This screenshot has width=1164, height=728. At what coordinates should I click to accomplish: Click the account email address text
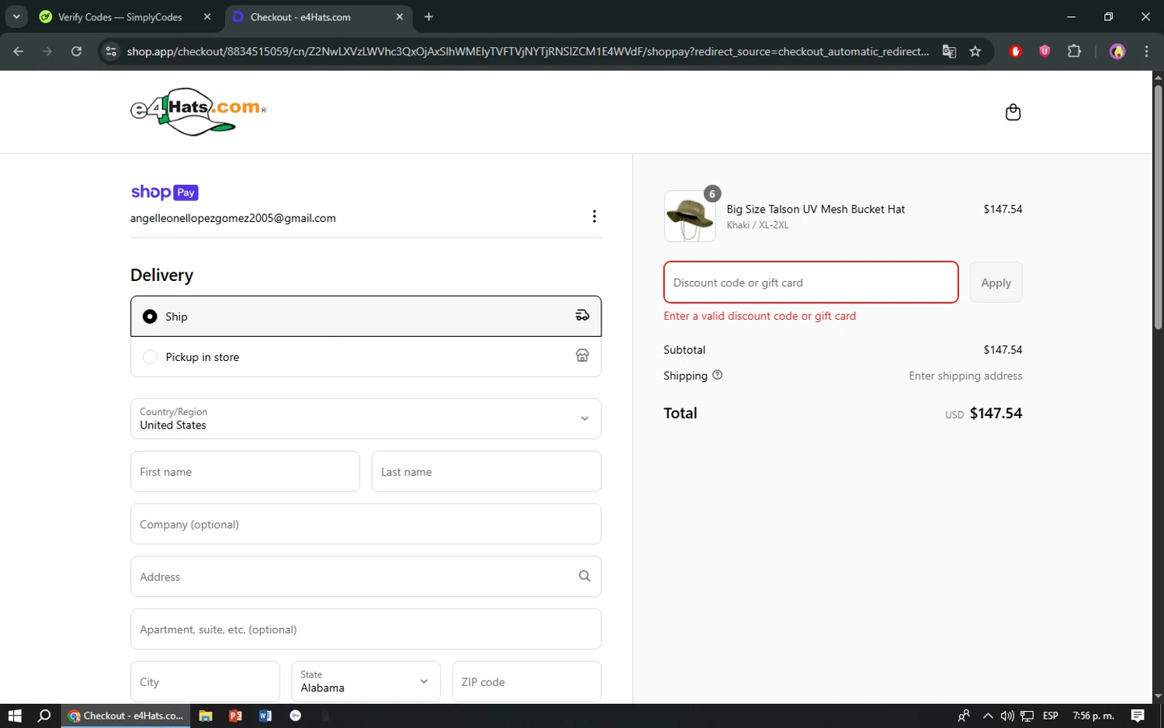[233, 218]
